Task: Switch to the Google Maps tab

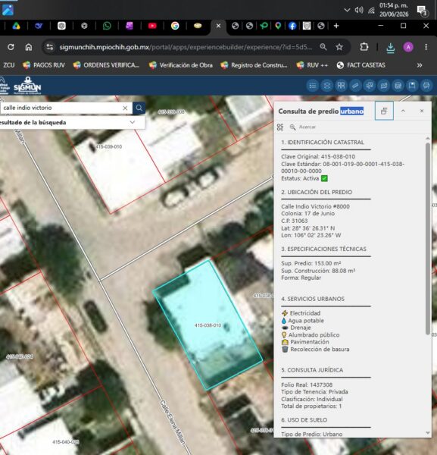Action: (x=278, y=26)
